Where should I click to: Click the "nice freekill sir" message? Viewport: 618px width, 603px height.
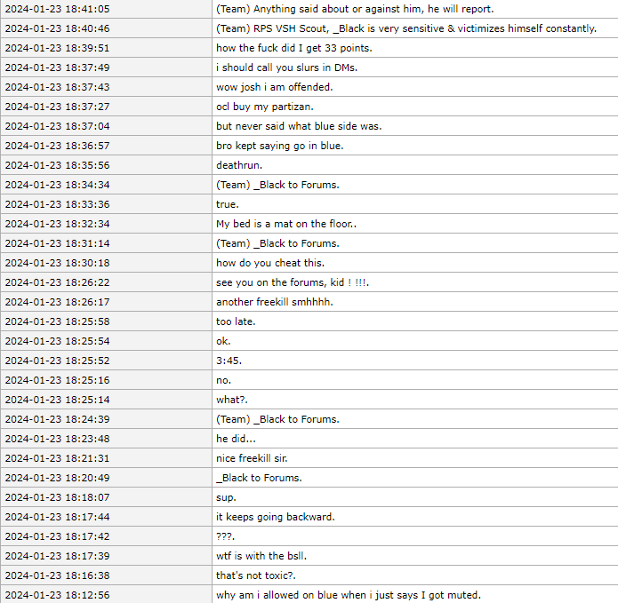pyautogui.click(x=262, y=458)
